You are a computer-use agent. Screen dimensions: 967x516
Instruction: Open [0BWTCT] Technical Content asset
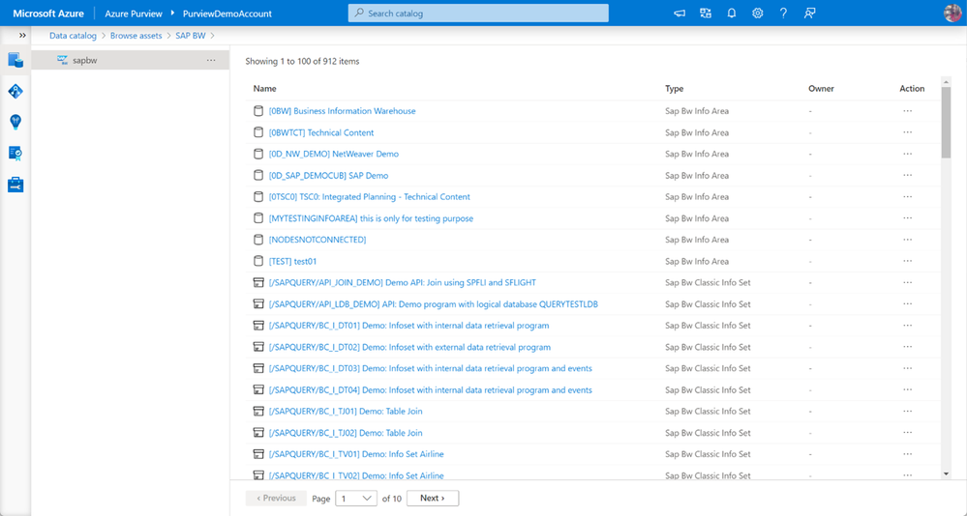pyautogui.click(x=321, y=132)
